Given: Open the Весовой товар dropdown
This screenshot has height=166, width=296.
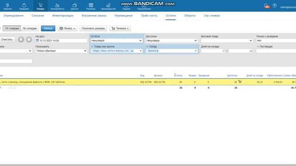Looking at the screenshot, I should click(227, 41).
